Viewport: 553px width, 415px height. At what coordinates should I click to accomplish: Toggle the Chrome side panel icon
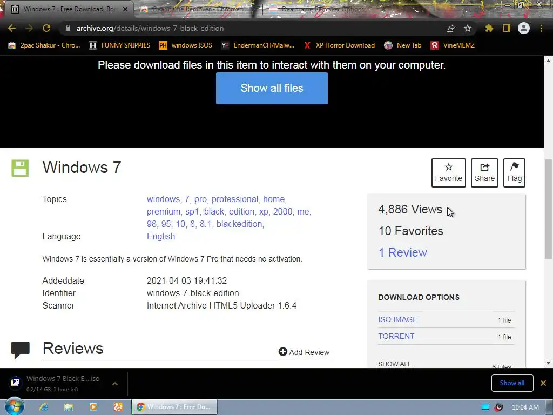(x=507, y=28)
